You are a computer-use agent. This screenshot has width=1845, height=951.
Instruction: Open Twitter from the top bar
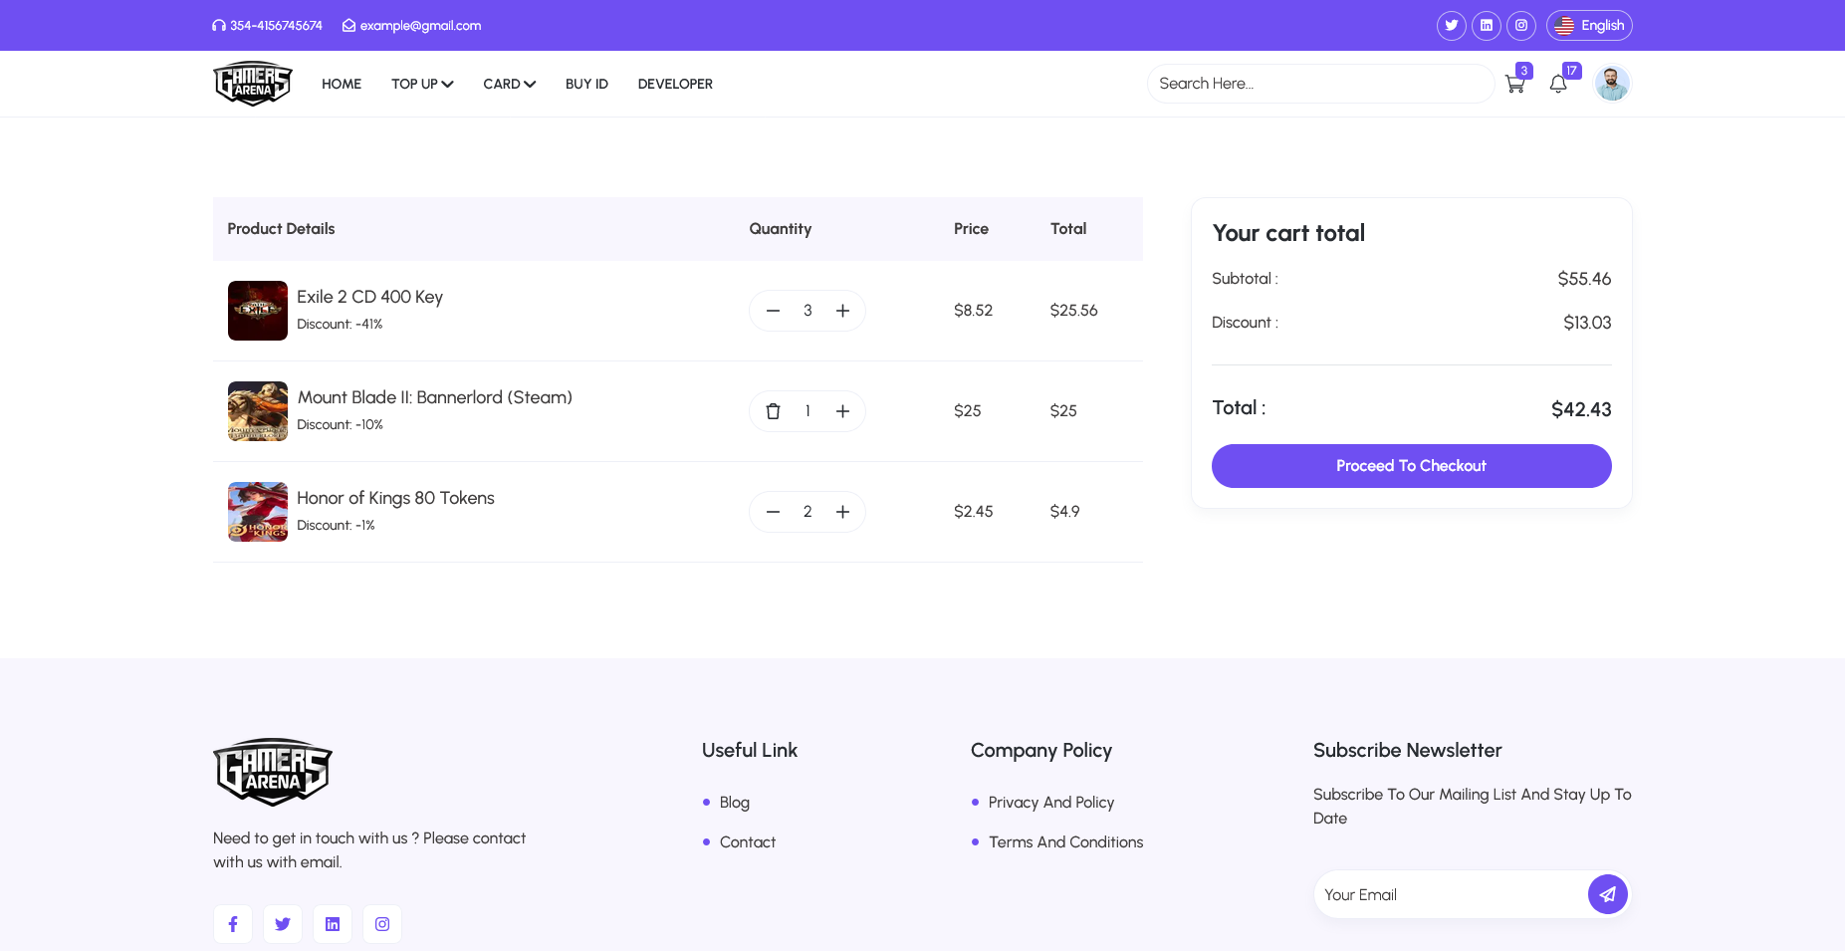point(1452,26)
